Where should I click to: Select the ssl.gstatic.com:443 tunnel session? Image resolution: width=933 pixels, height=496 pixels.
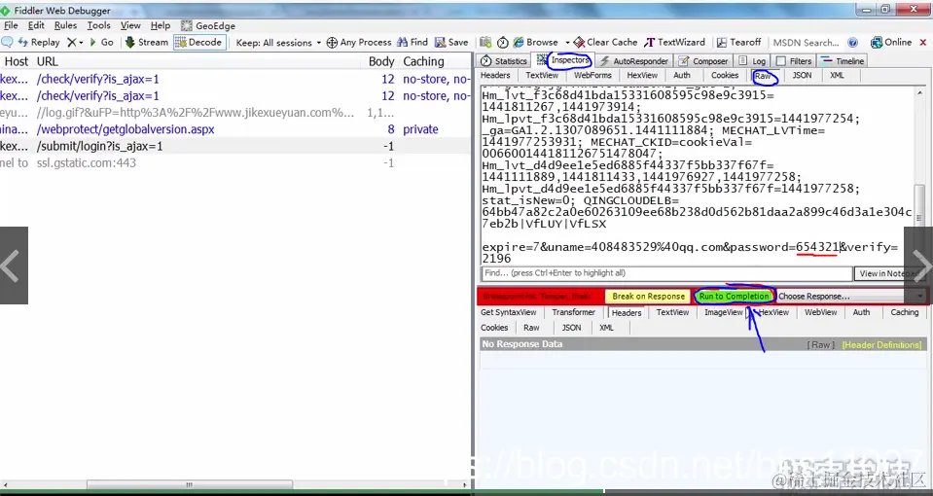[235, 163]
